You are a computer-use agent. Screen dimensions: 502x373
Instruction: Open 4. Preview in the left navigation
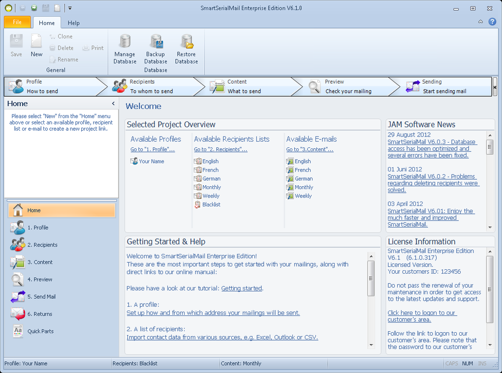(x=62, y=279)
